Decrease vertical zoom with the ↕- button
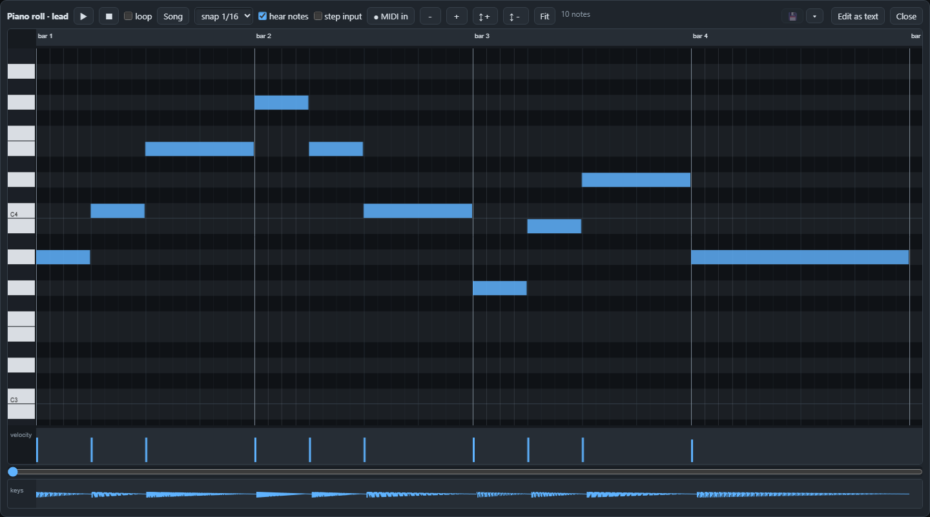The width and height of the screenshot is (930, 517). tap(515, 16)
